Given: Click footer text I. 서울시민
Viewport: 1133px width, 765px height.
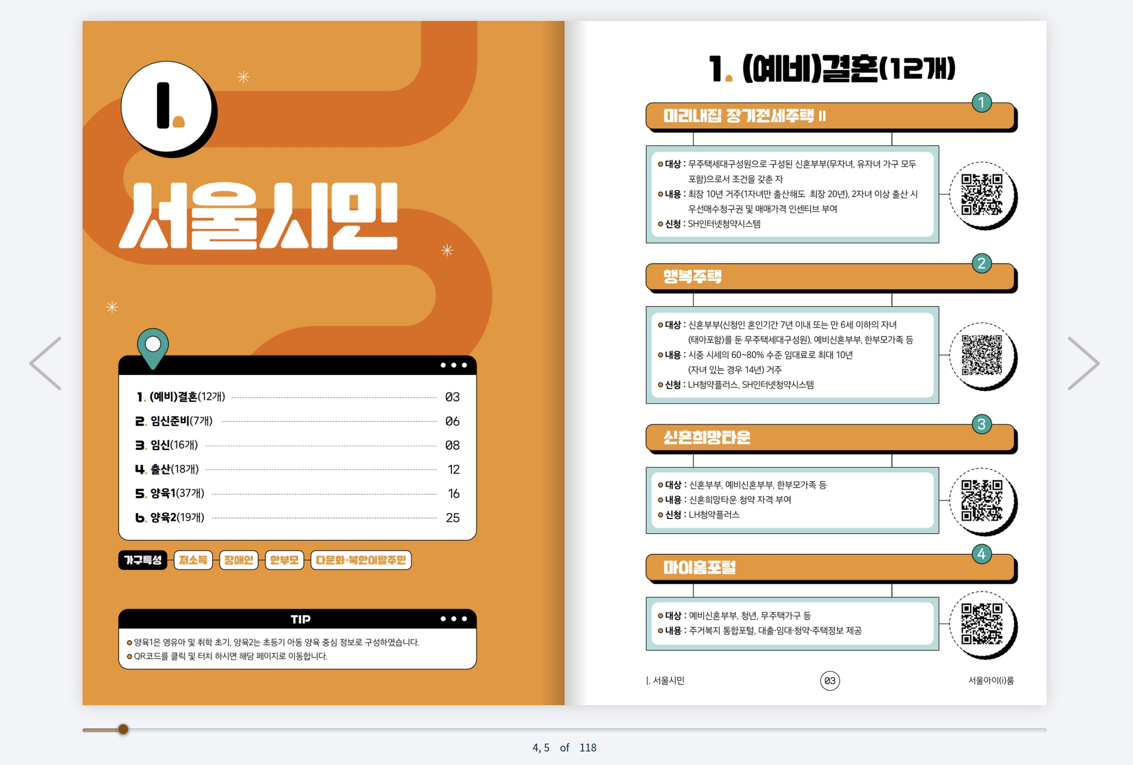Looking at the screenshot, I should tap(665, 680).
